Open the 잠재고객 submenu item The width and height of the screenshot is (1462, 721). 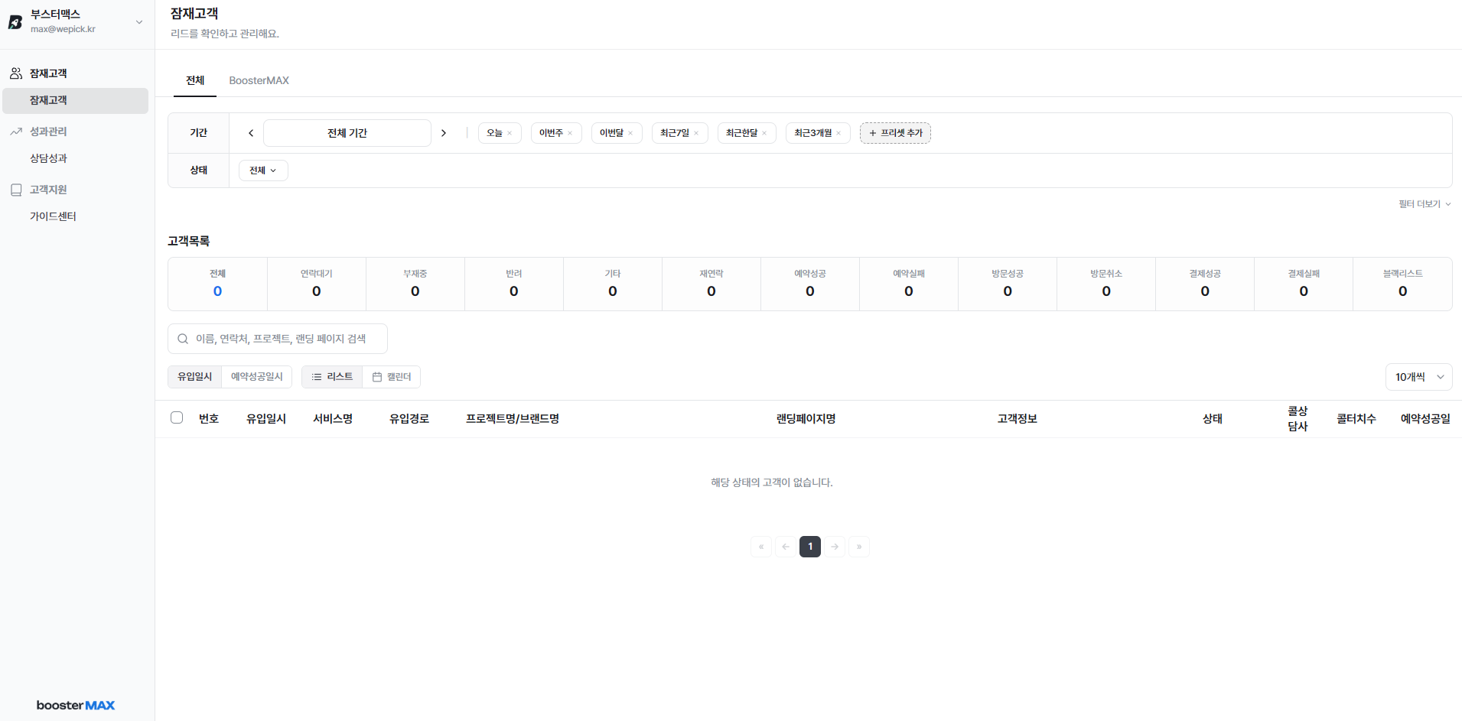pyautogui.click(x=75, y=100)
